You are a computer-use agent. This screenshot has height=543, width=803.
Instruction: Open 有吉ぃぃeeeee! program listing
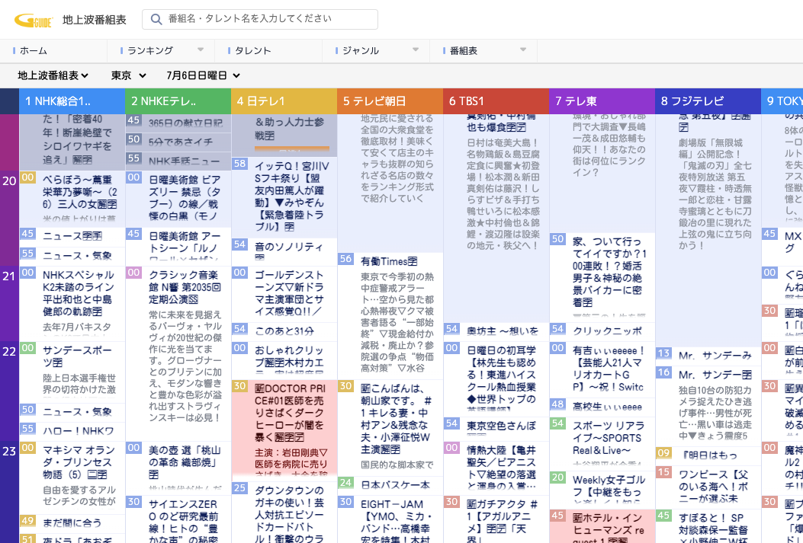coord(602,369)
